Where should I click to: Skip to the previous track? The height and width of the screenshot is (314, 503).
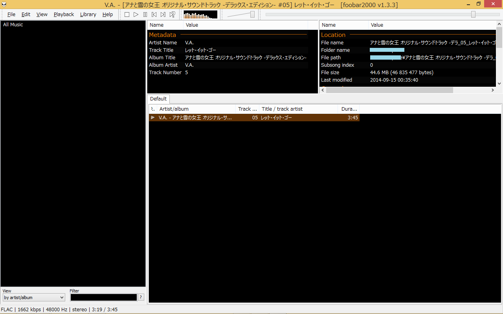coord(154,15)
